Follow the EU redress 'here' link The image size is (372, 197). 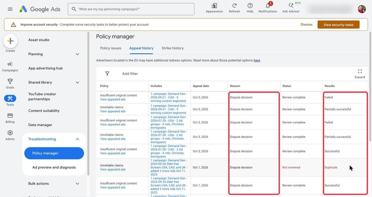[257, 60]
